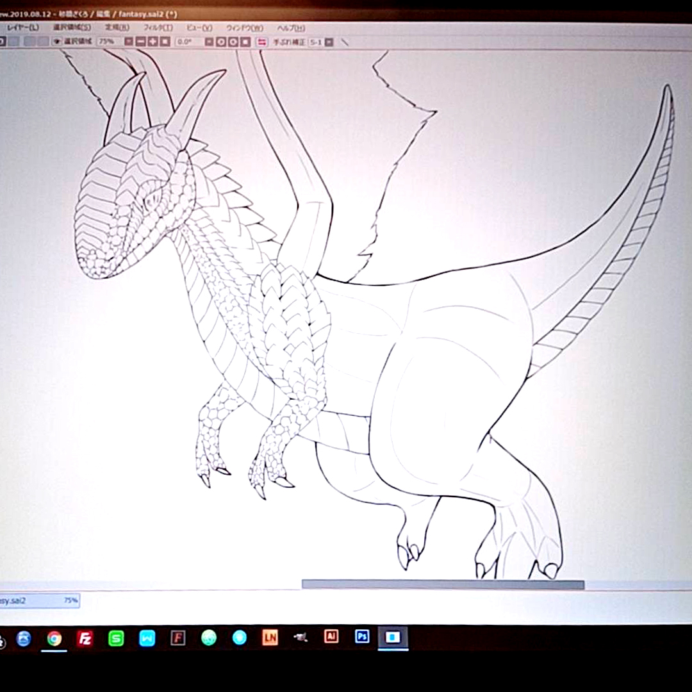Open the Filter menu
This screenshot has width=692, height=692.
click(158, 28)
